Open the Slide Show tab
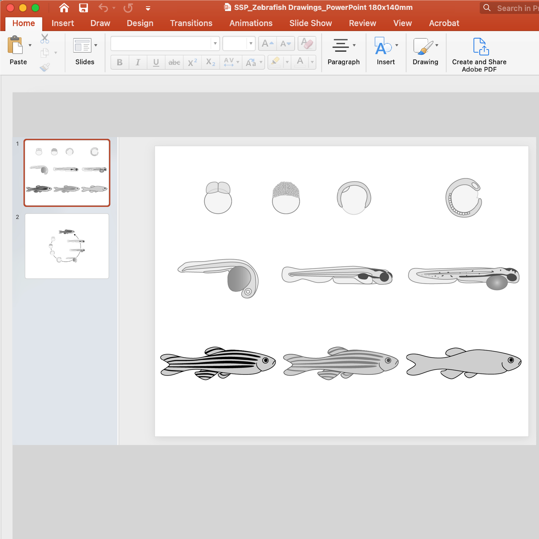 [x=310, y=23]
